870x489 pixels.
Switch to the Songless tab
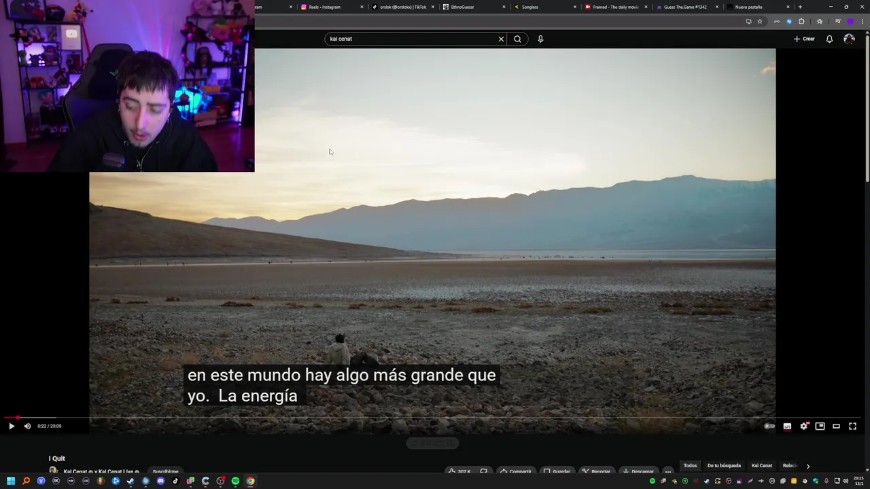tap(544, 7)
